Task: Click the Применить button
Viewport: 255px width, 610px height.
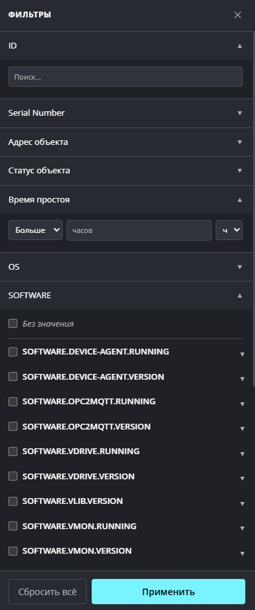Action: pos(168,592)
